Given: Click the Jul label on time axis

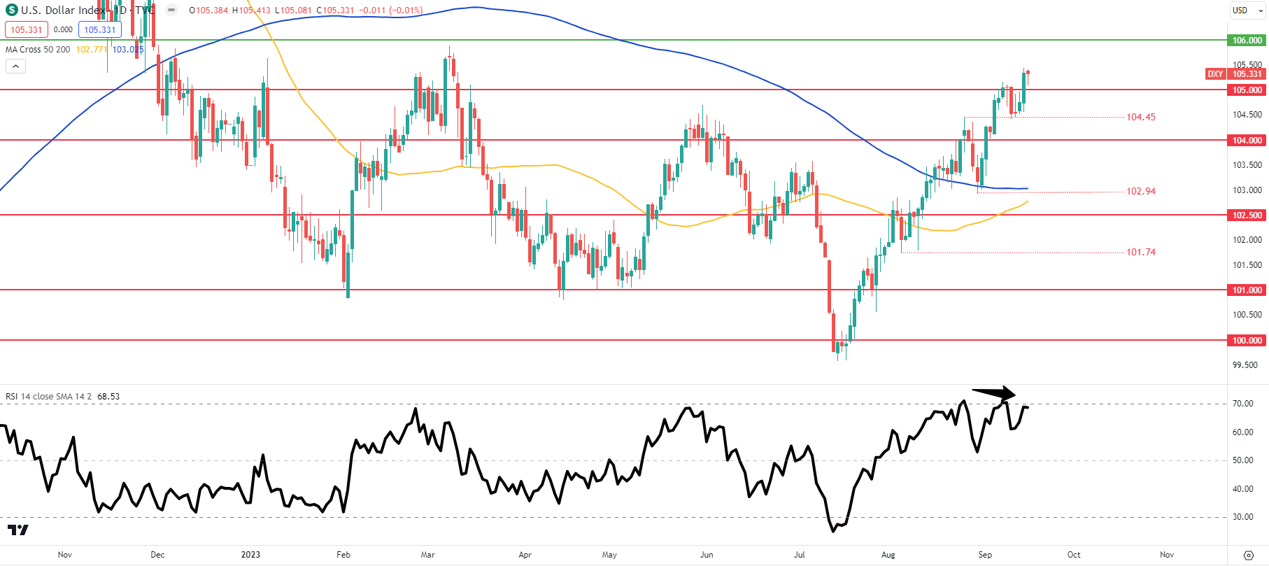Looking at the screenshot, I should tap(800, 555).
